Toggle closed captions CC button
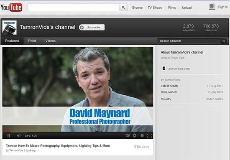The height and width of the screenshot is (160, 230). coord(128,135)
